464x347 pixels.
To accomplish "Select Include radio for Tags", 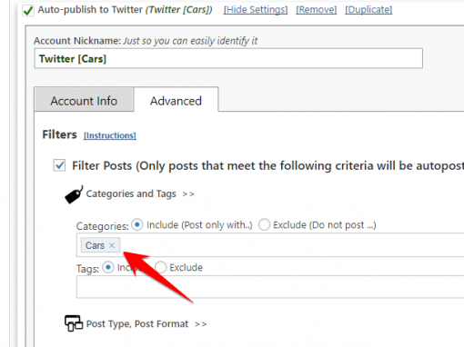I will point(108,268).
